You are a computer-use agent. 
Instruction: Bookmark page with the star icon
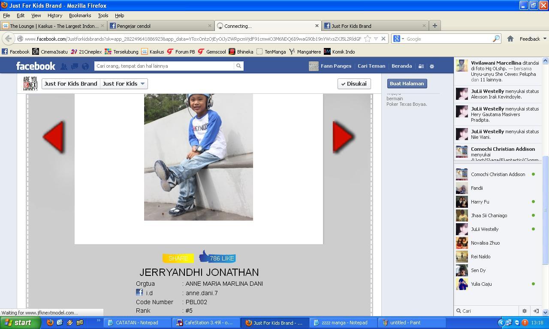click(x=368, y=39)
